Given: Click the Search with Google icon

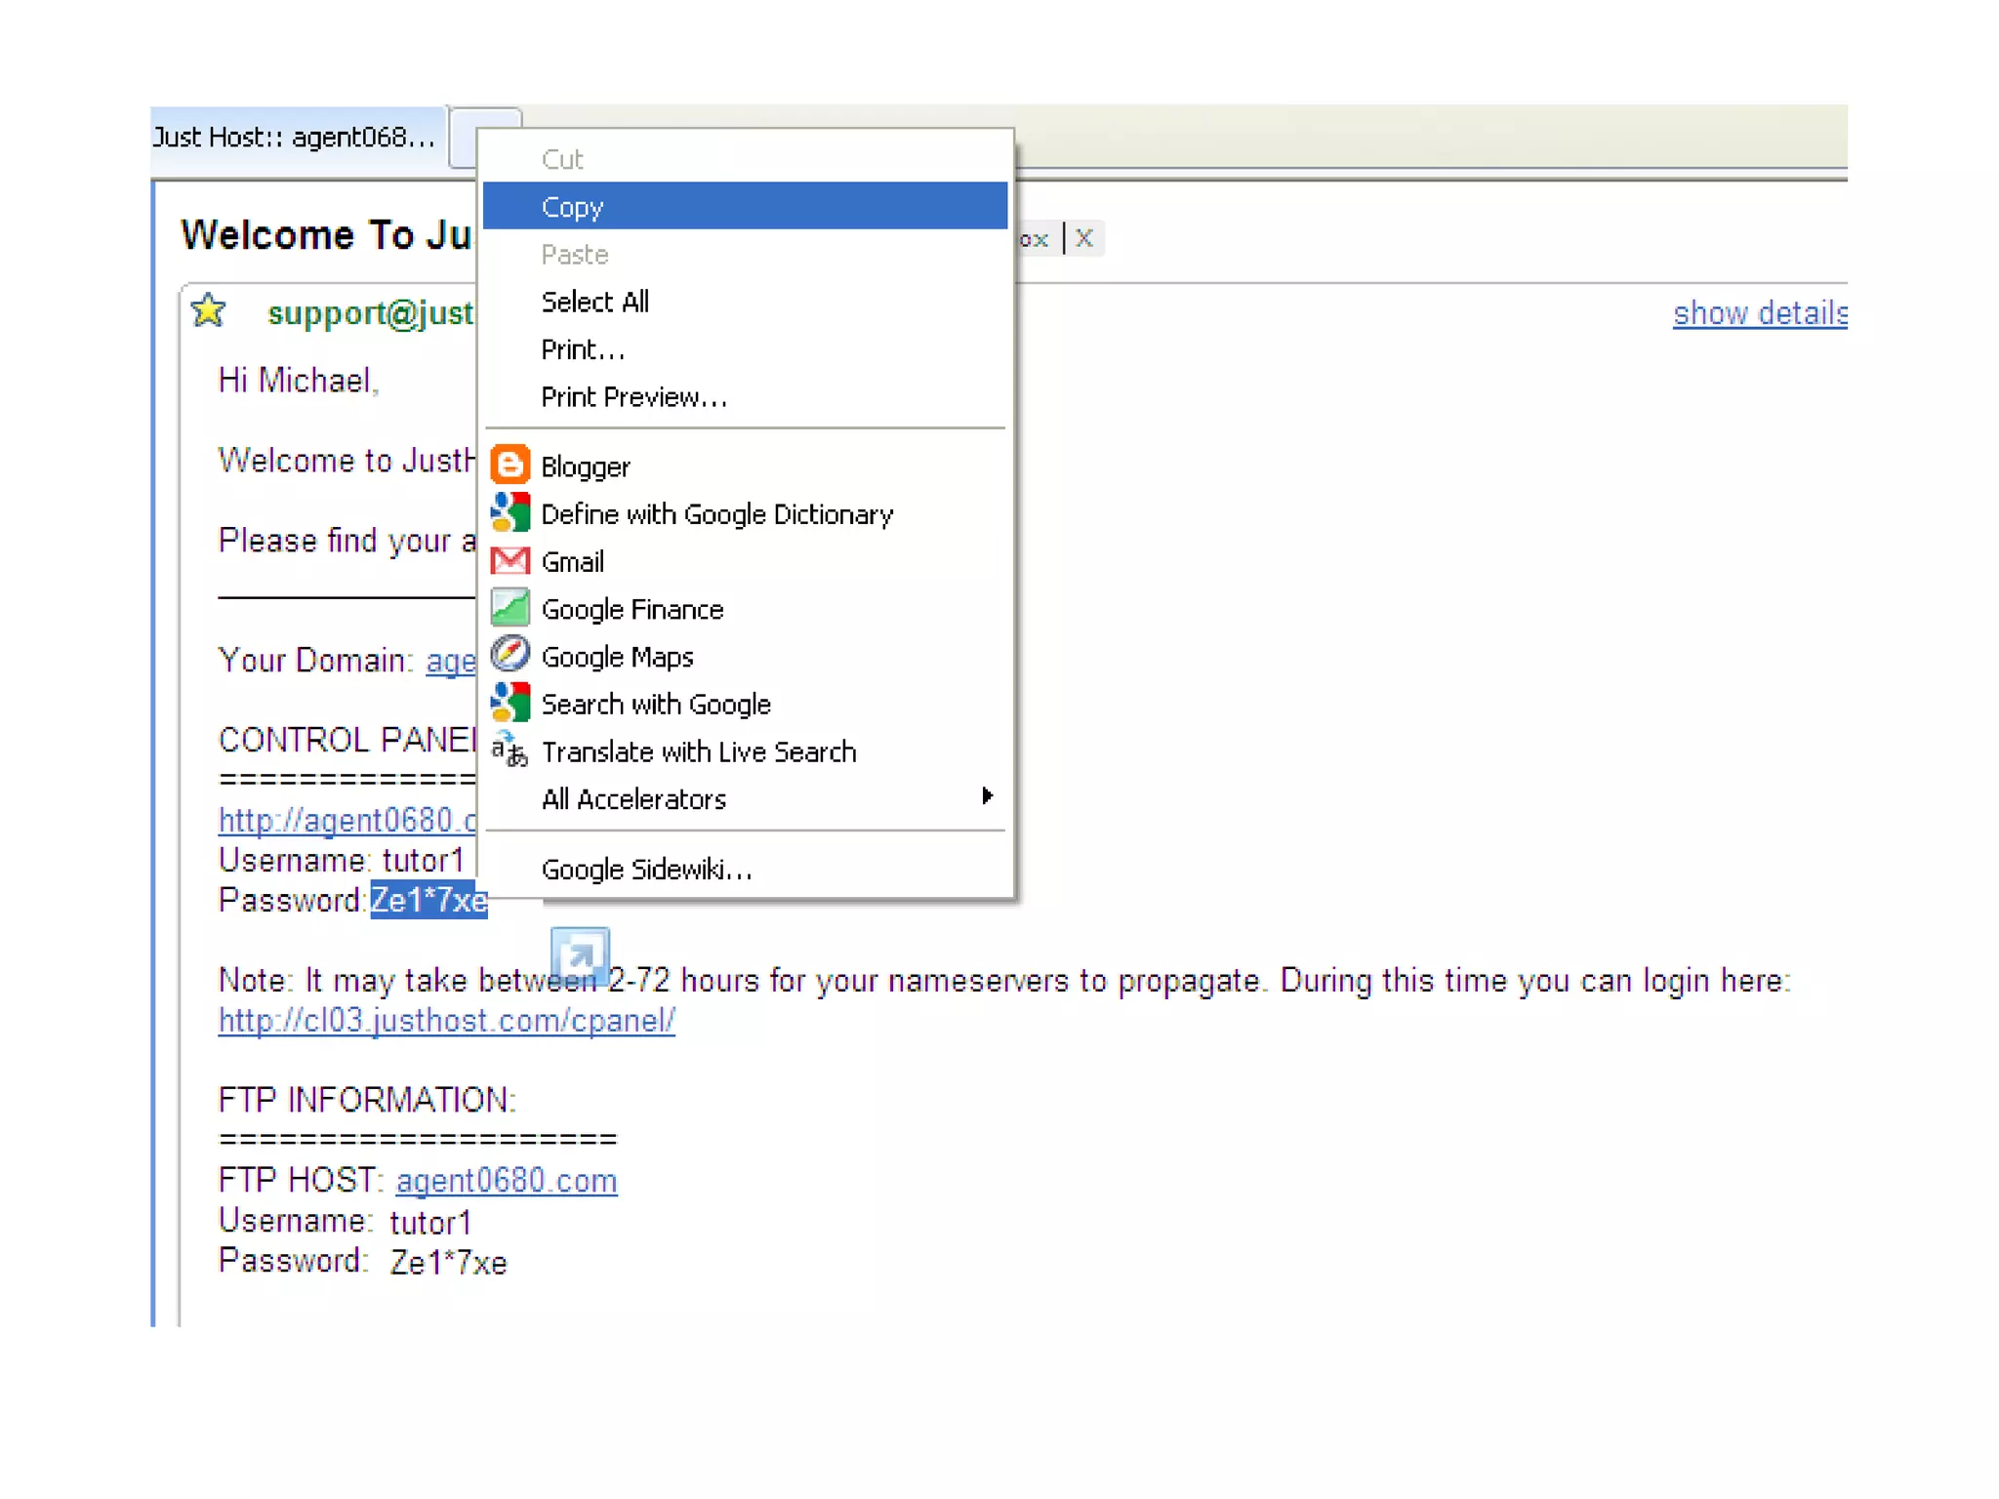Looking at the screenshot, I should (x=510, y=703).
